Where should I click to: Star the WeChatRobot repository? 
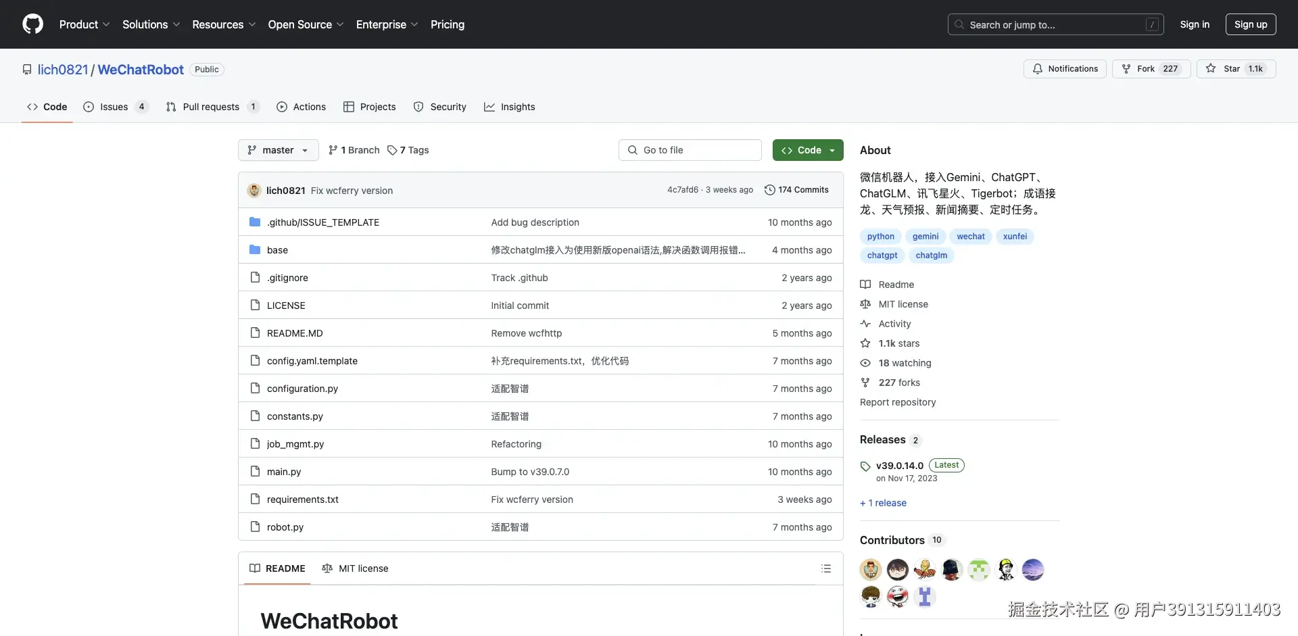1236,68
